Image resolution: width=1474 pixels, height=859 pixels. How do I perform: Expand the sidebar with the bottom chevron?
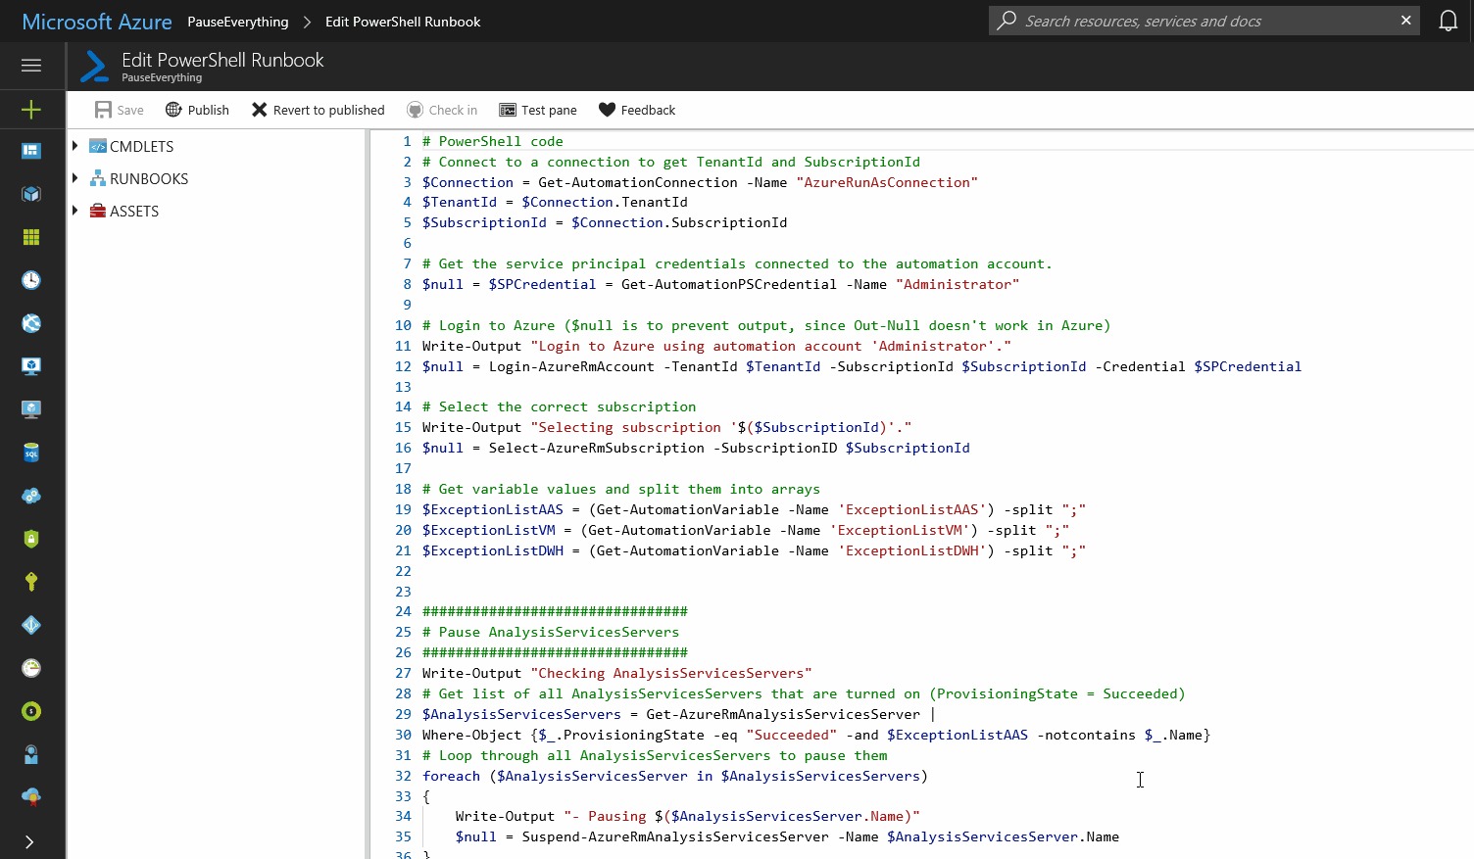[30, 840]
